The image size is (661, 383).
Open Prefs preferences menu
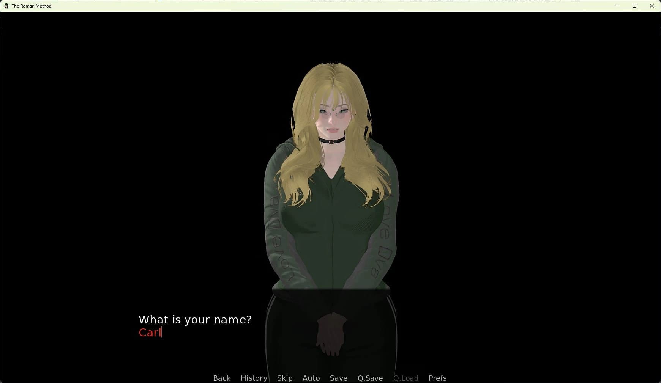(438, 378)
